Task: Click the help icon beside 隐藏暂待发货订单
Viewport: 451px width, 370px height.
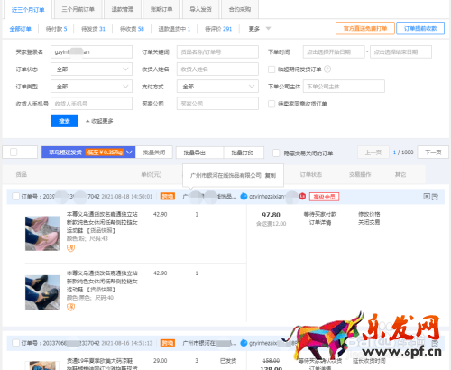Action: [x=327, y=69]
